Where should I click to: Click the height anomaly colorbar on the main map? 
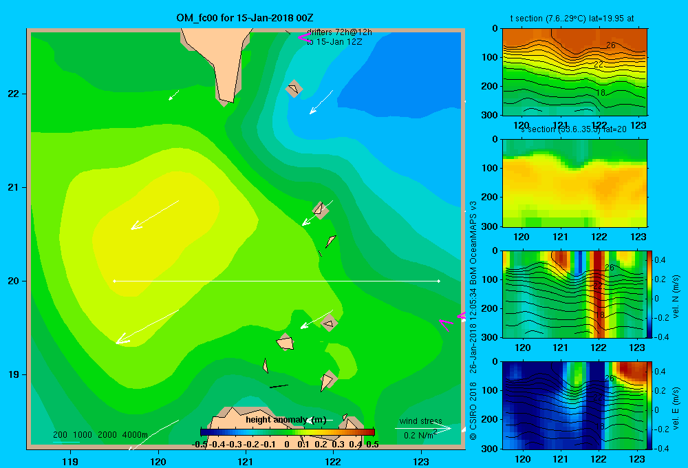point(288,432)
